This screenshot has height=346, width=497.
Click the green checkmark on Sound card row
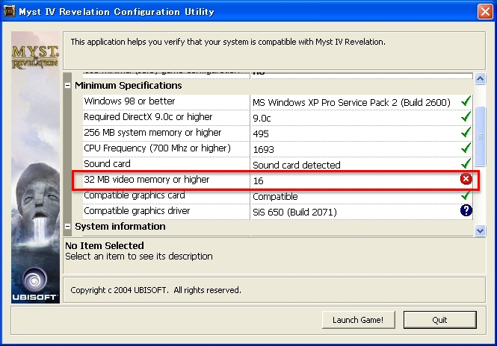pyautogui.click(x=466, y=163)
